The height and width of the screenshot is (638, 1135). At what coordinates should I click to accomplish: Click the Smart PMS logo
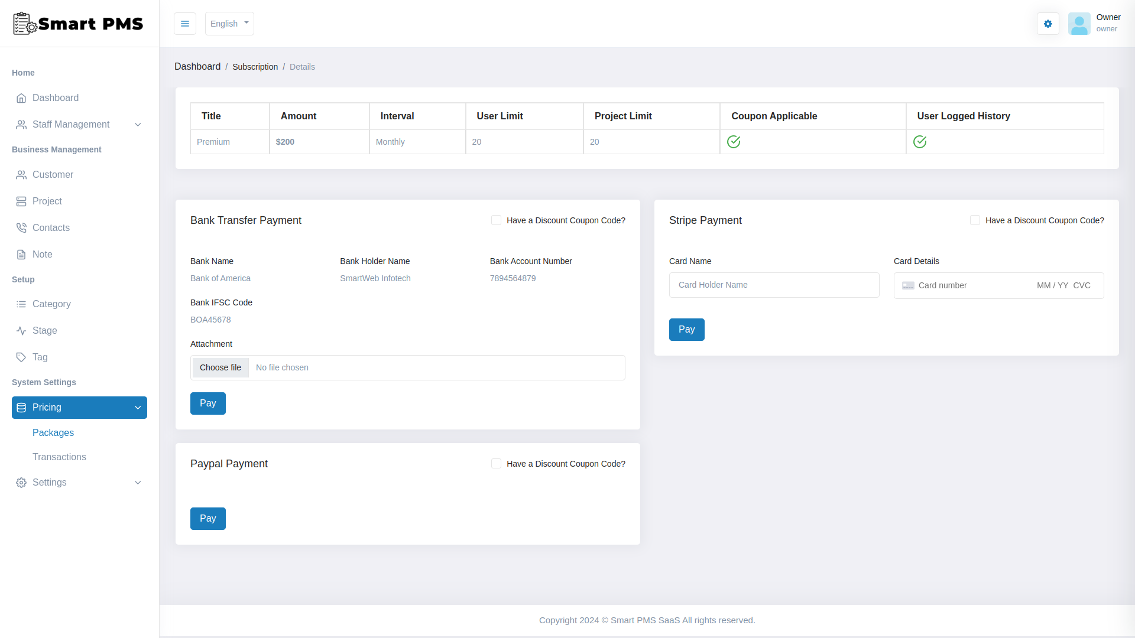(77, 24)
